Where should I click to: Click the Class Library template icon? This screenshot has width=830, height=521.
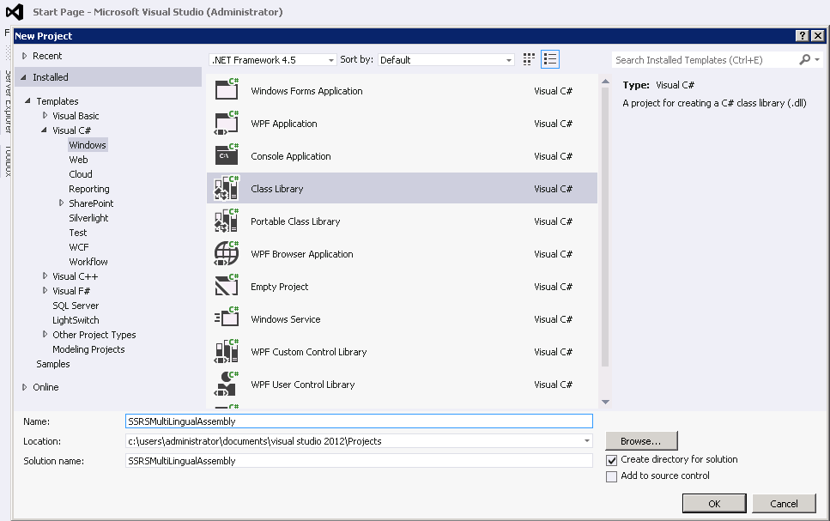(227, 188)
